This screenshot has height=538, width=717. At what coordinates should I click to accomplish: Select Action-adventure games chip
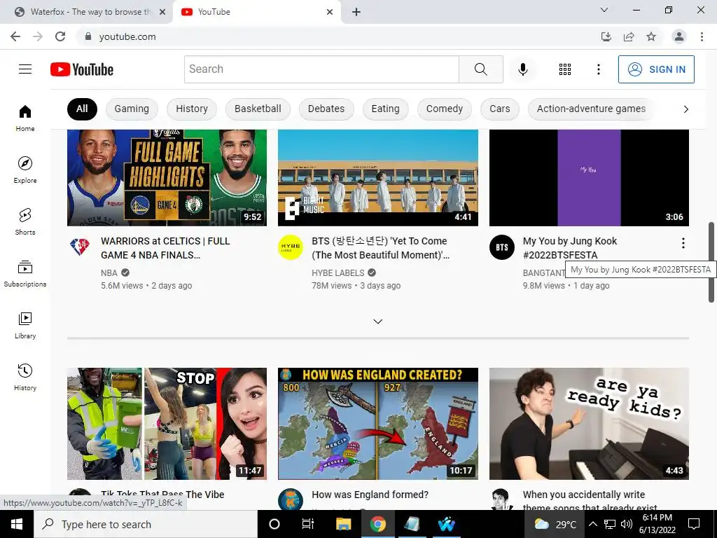click(x=591, y=109)
